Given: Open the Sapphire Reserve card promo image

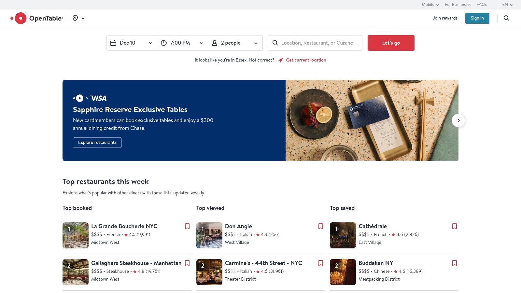Looking at the screenshot, I should (x=372, y=120).
